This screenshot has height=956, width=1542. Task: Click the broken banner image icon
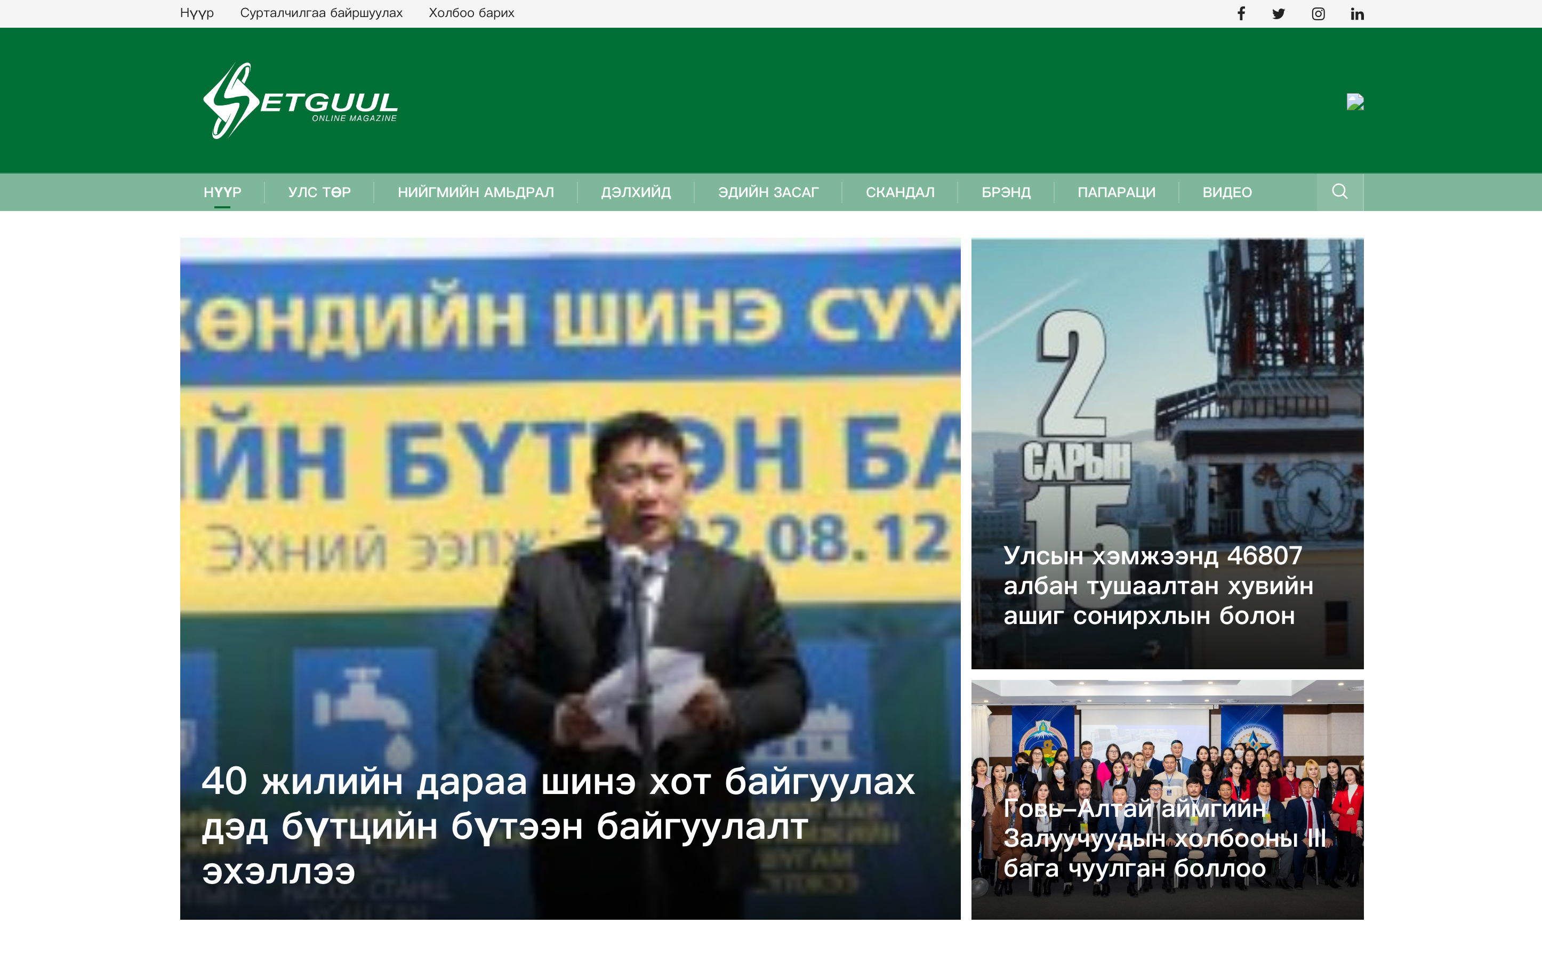(x=1355, y=102)
